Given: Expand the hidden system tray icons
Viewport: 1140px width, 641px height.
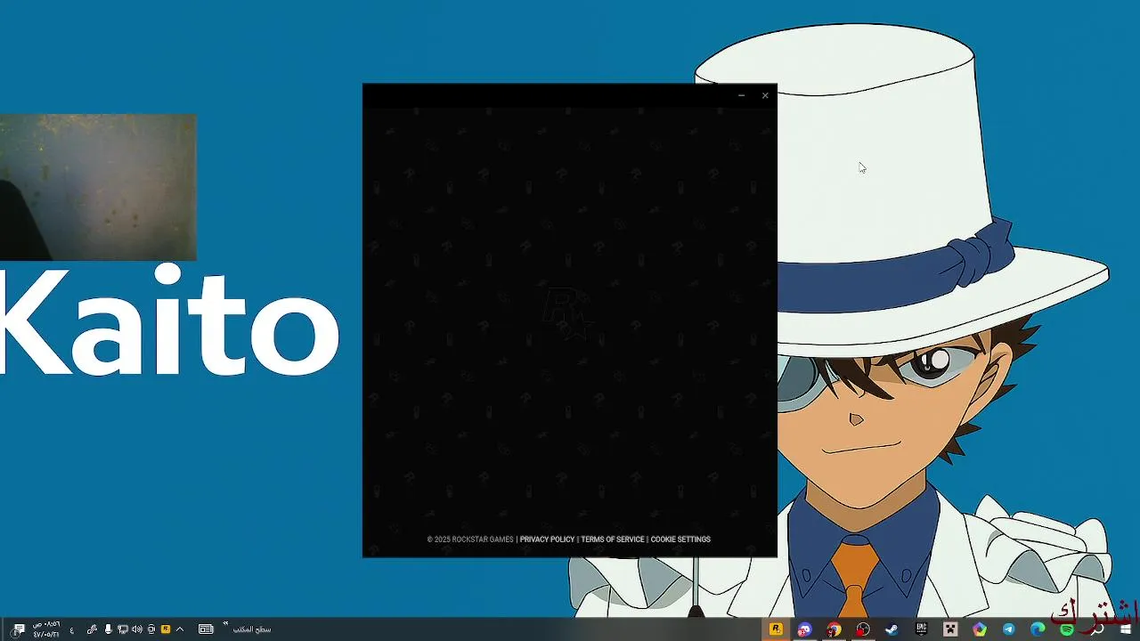Looking at the screenshot, I should tap(180, 629).
